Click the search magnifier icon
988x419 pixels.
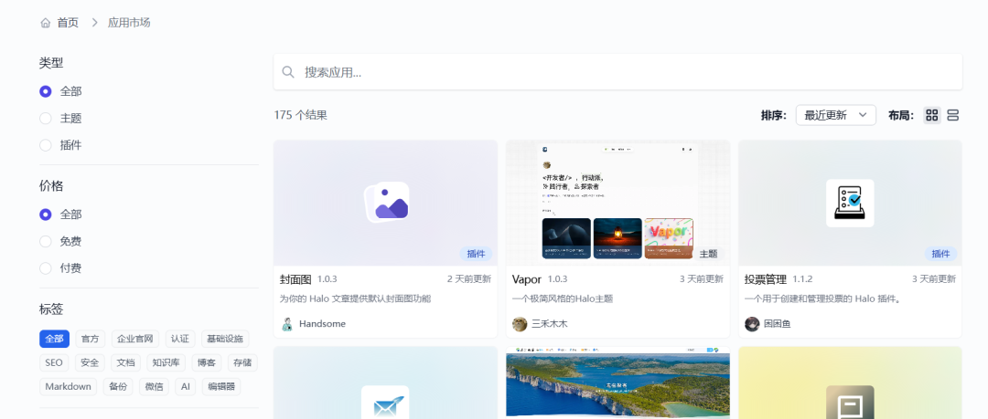(x=288, y=72)
